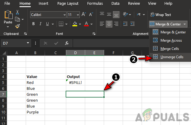Click the Top Align icon

101,14
